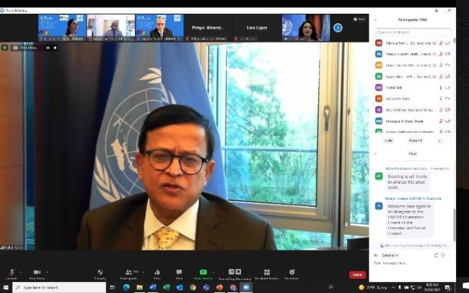Collapse the Chat panel chevron
469x293 pixels.
coord(376,154)
